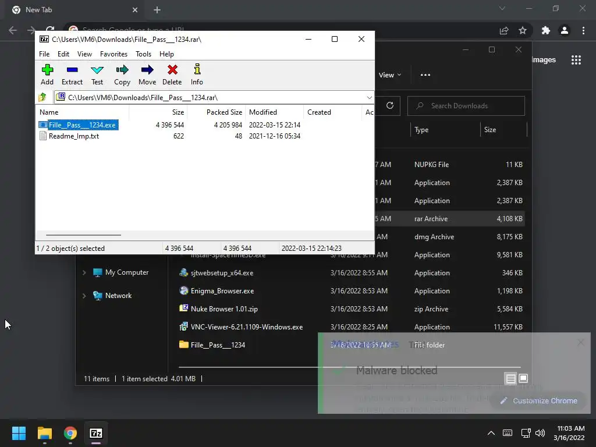596x447 pixels.
Task: Open File Explorer from taskbar
Action: tap(44, 433)
